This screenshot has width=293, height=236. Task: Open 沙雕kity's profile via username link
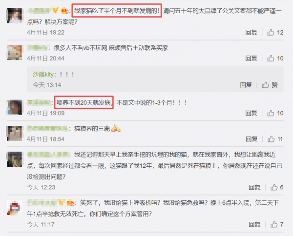[x=43, y=75]
